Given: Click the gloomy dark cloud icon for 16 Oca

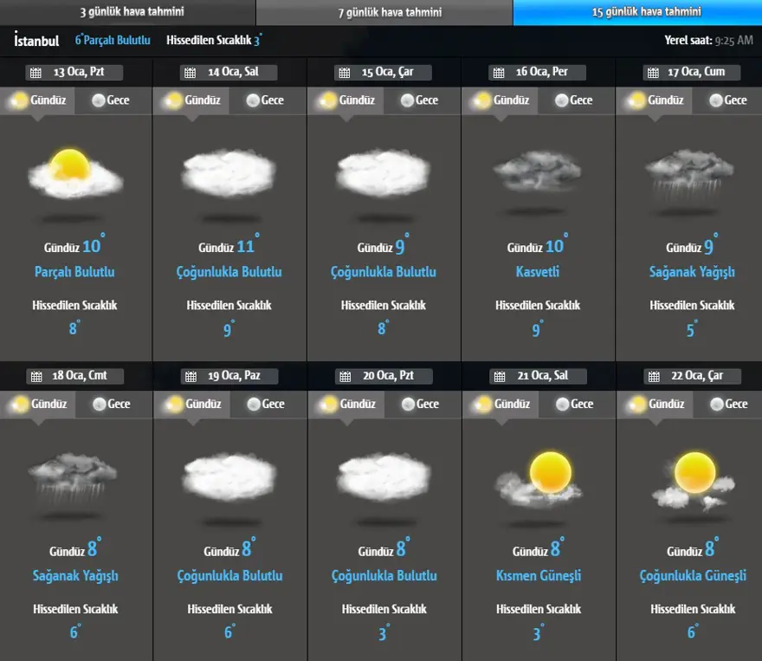Looking at the screenshot, I should click(x=538, y=172).
